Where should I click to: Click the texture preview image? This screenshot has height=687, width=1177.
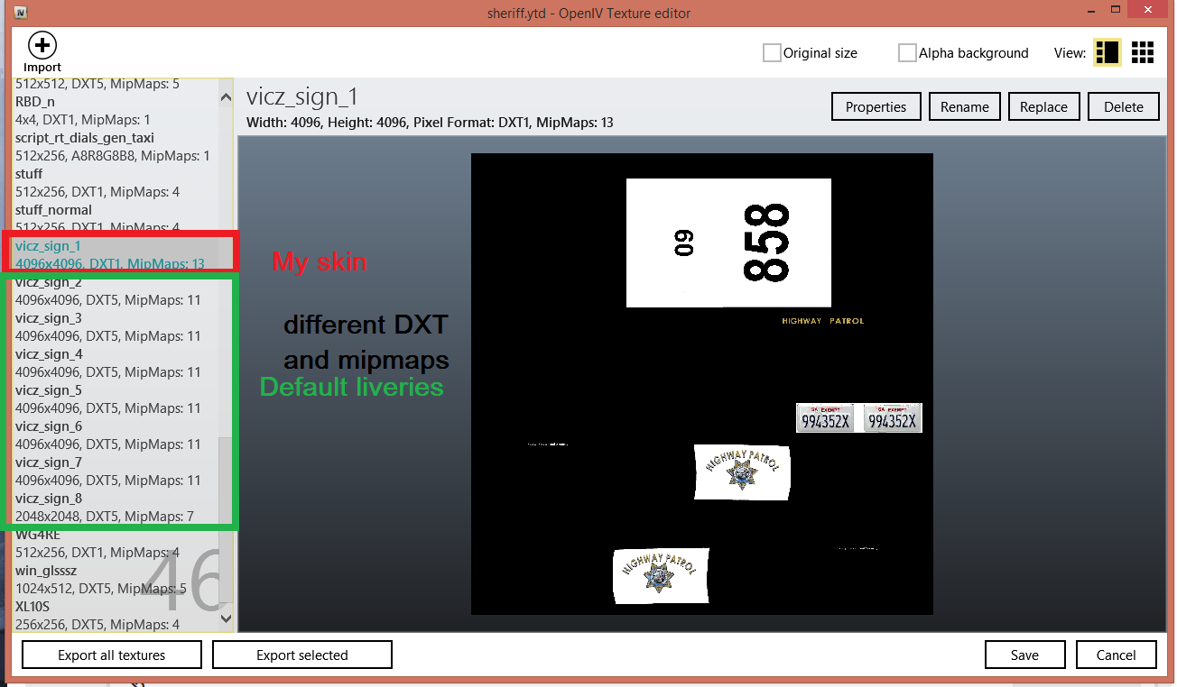click(701, 384)
